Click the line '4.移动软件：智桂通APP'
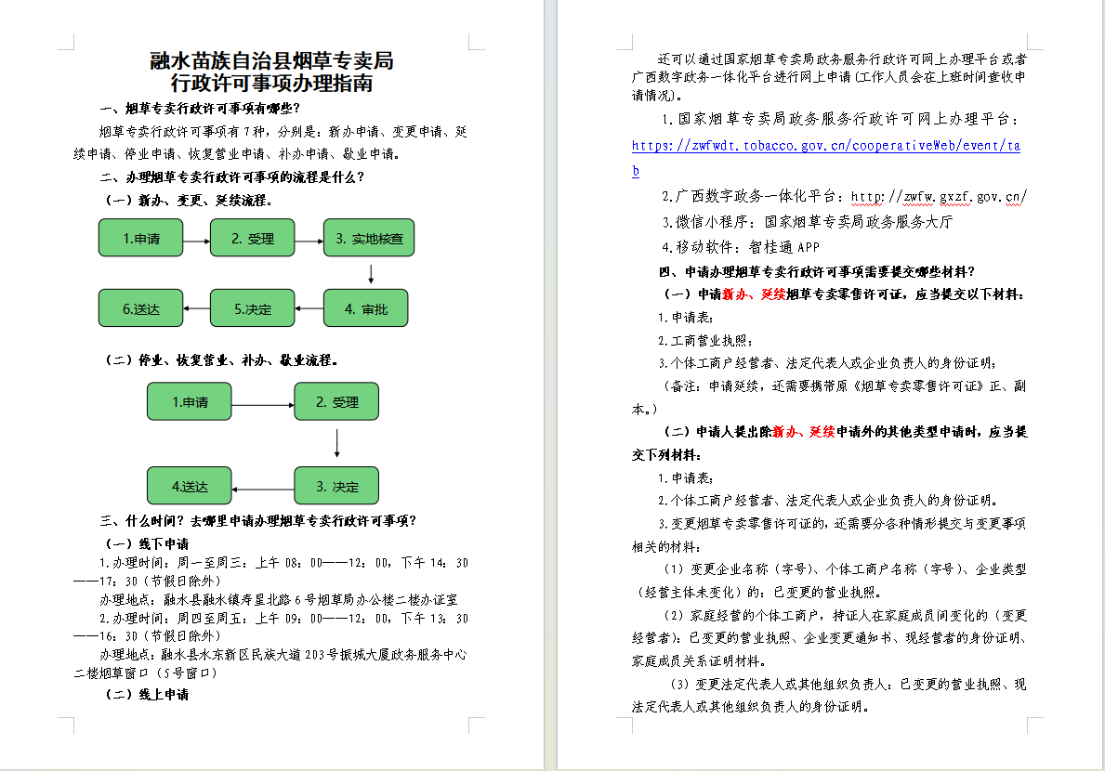Image resolution: width=1105 pixels, height=771 pixels. click(741, 247)
